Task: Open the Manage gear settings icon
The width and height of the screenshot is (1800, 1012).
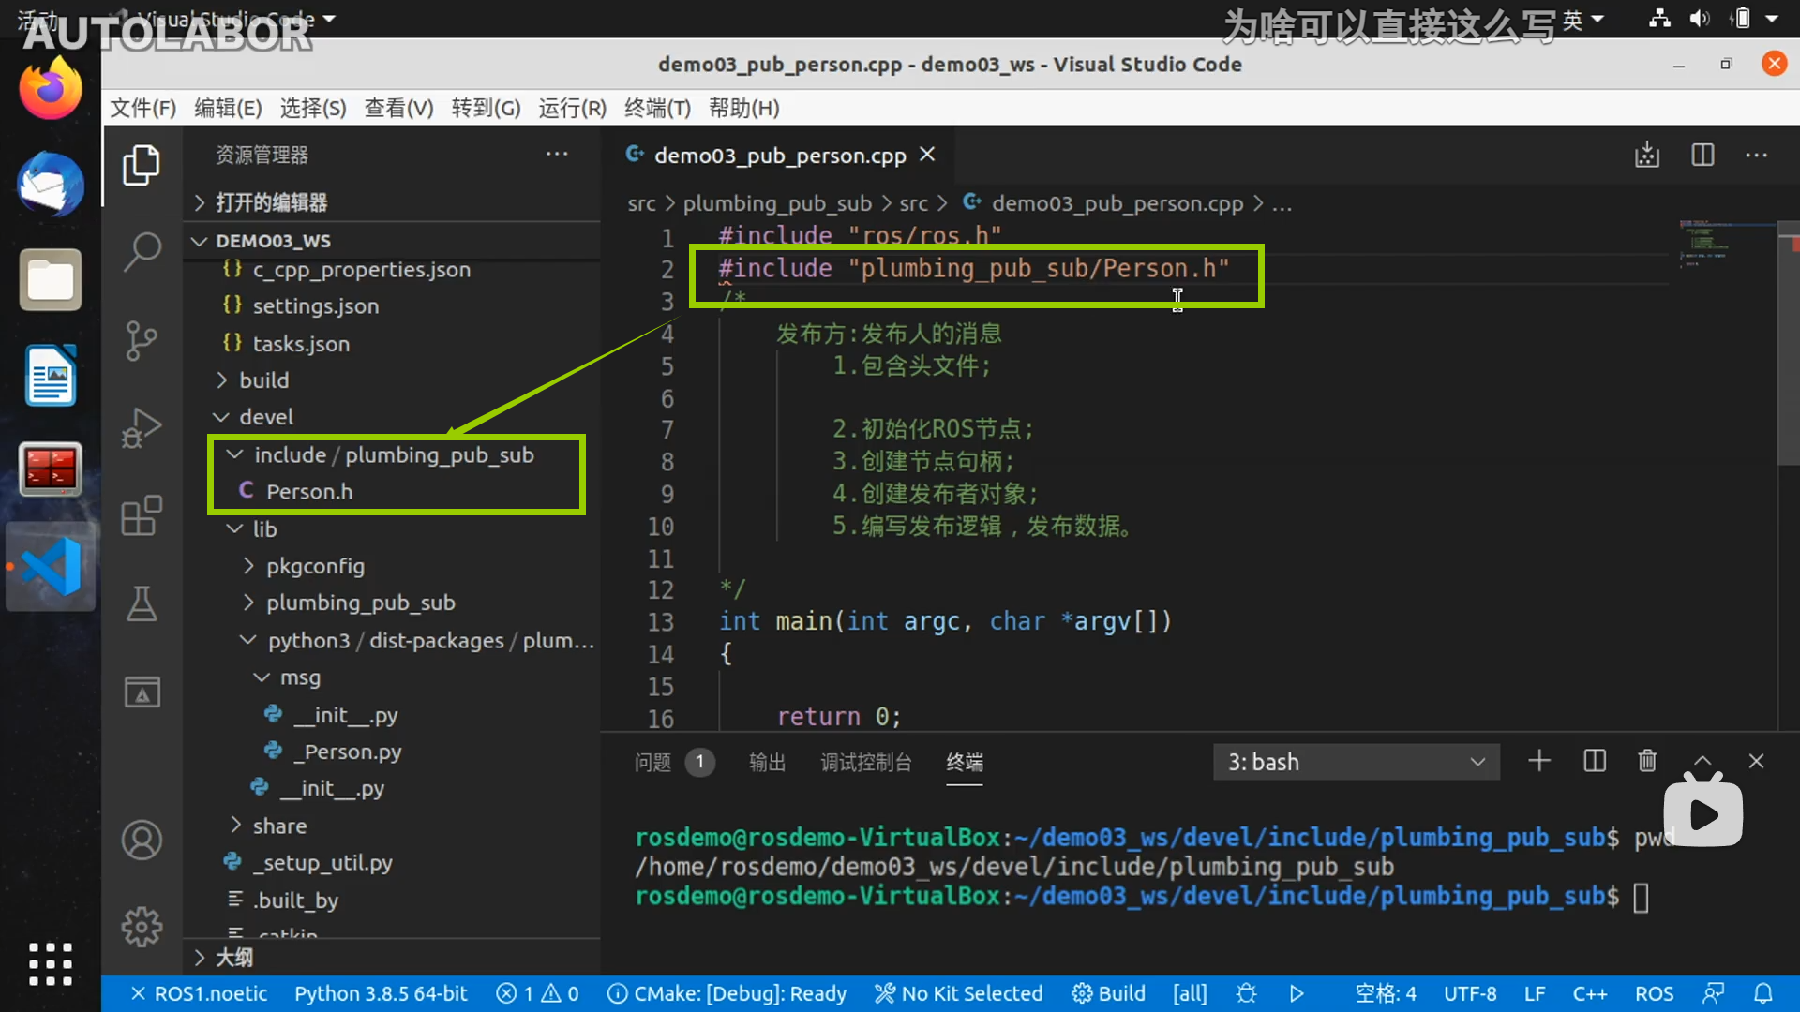Action: click(x=142, y=927)
